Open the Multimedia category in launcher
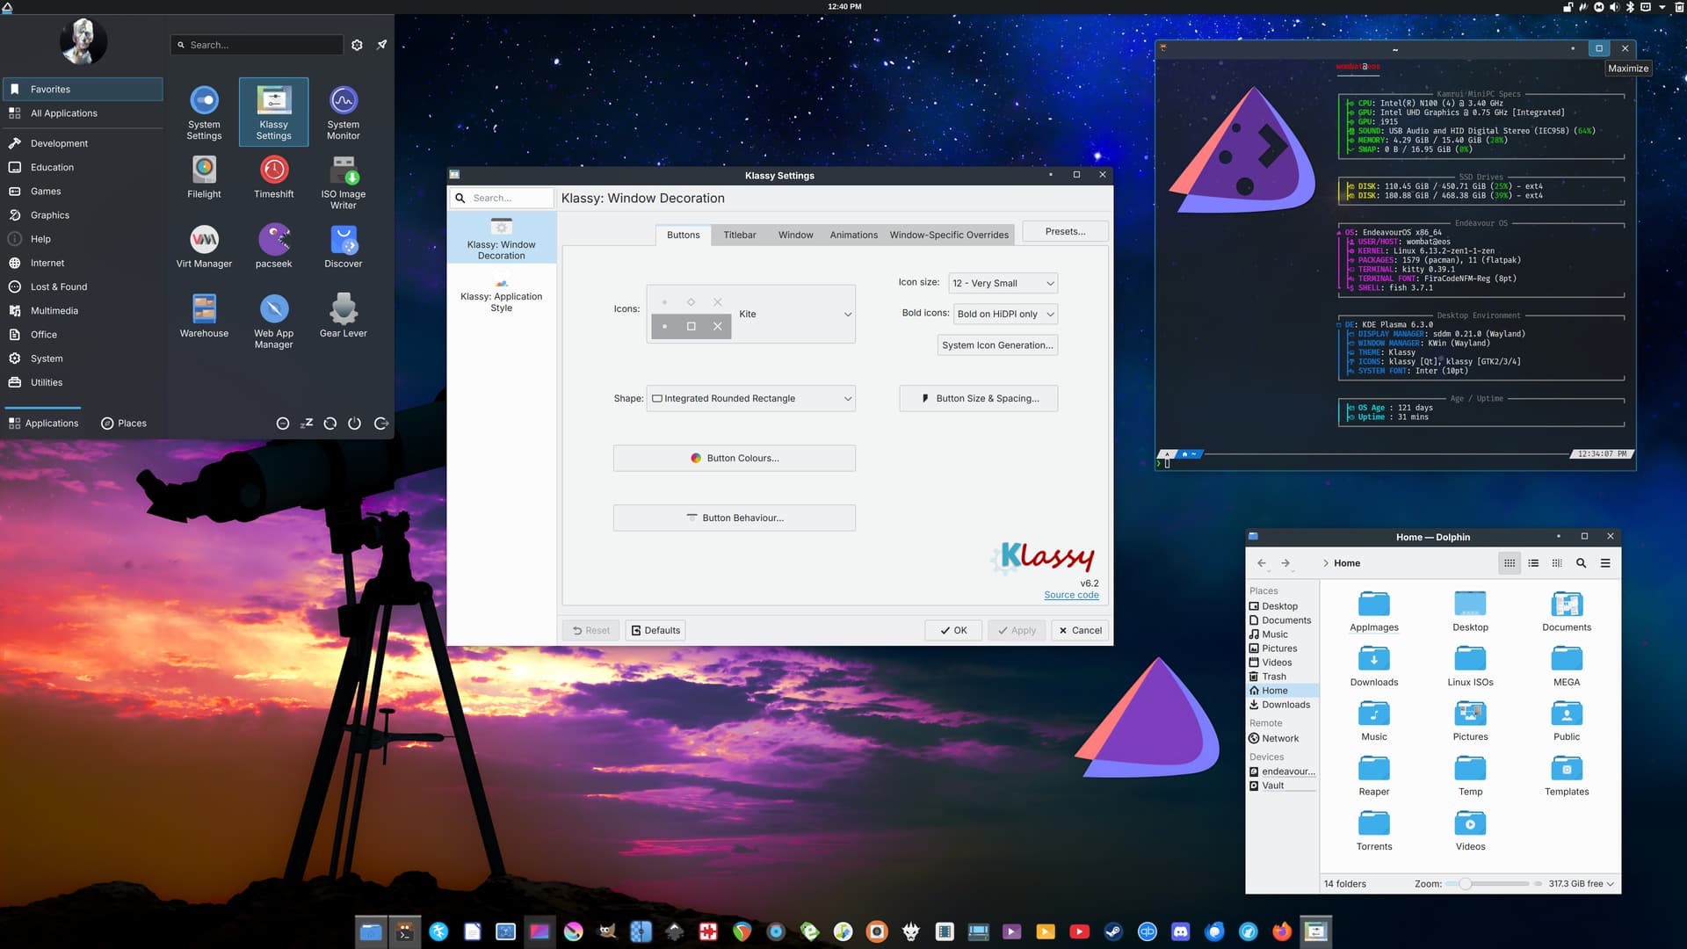This screenshot has height=949, width=1687. click(x=83, y=311)
